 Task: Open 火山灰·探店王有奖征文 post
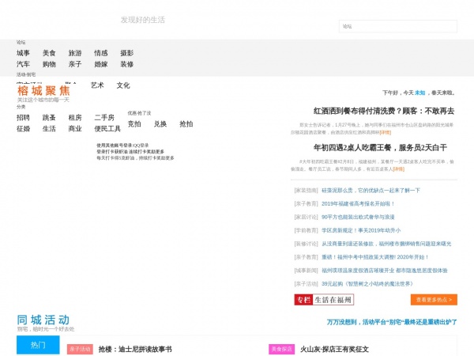(334, 349)
